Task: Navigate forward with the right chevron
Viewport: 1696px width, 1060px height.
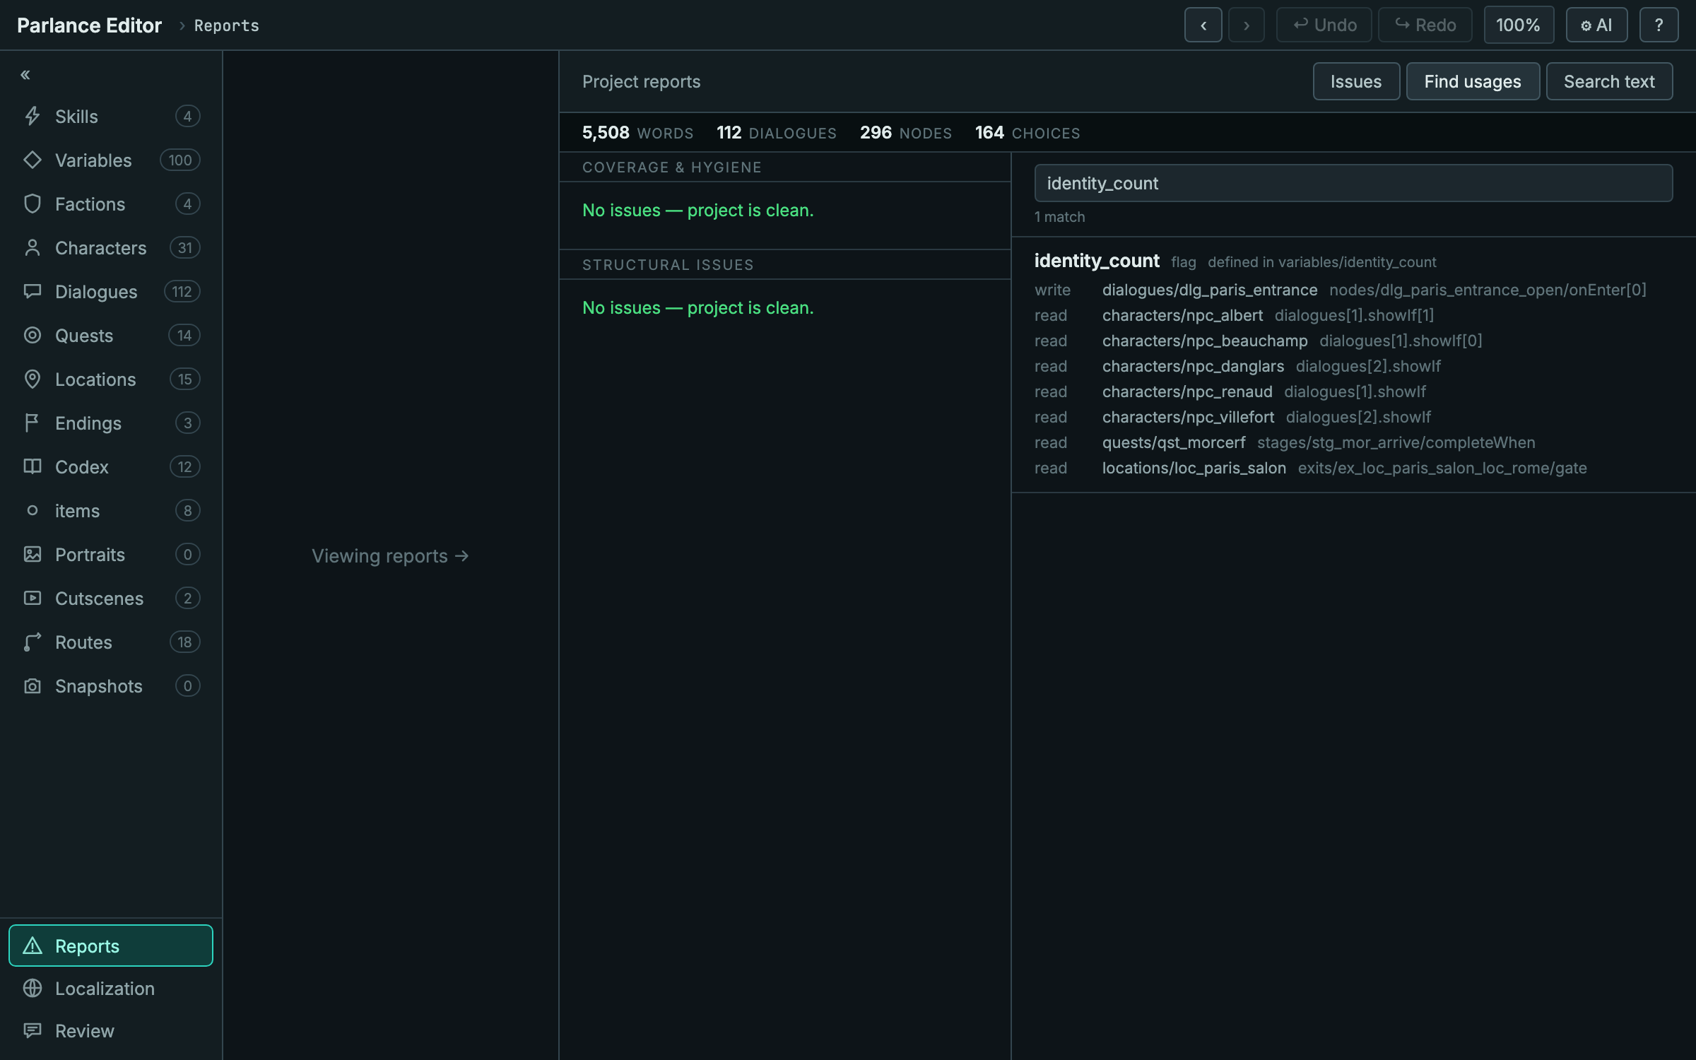Action: [1247, 25]
